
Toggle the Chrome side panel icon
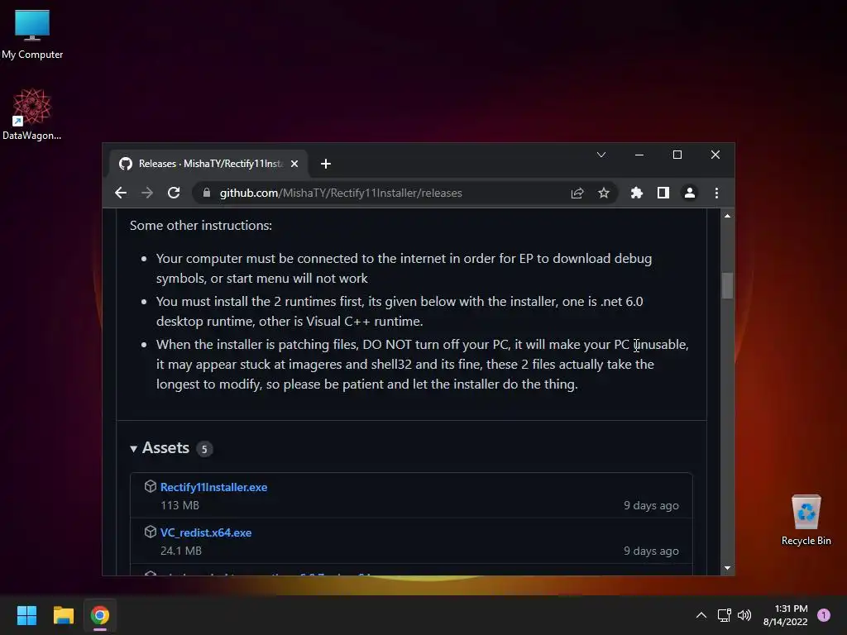663,193
